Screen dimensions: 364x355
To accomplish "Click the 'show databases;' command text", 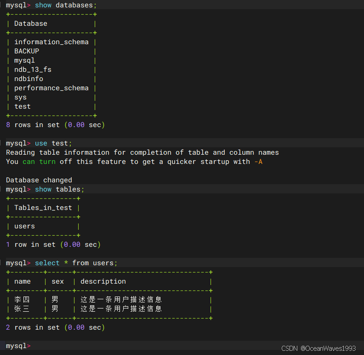I will click(66, 5).
